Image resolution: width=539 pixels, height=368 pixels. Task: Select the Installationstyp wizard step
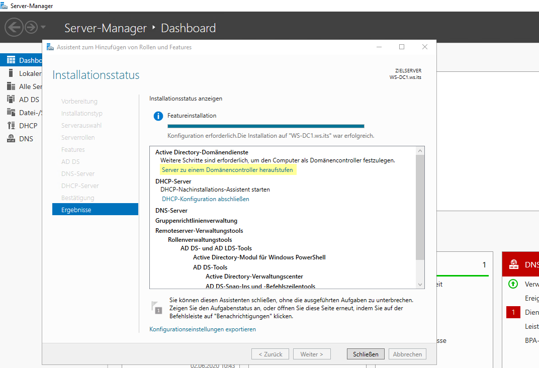82,114
